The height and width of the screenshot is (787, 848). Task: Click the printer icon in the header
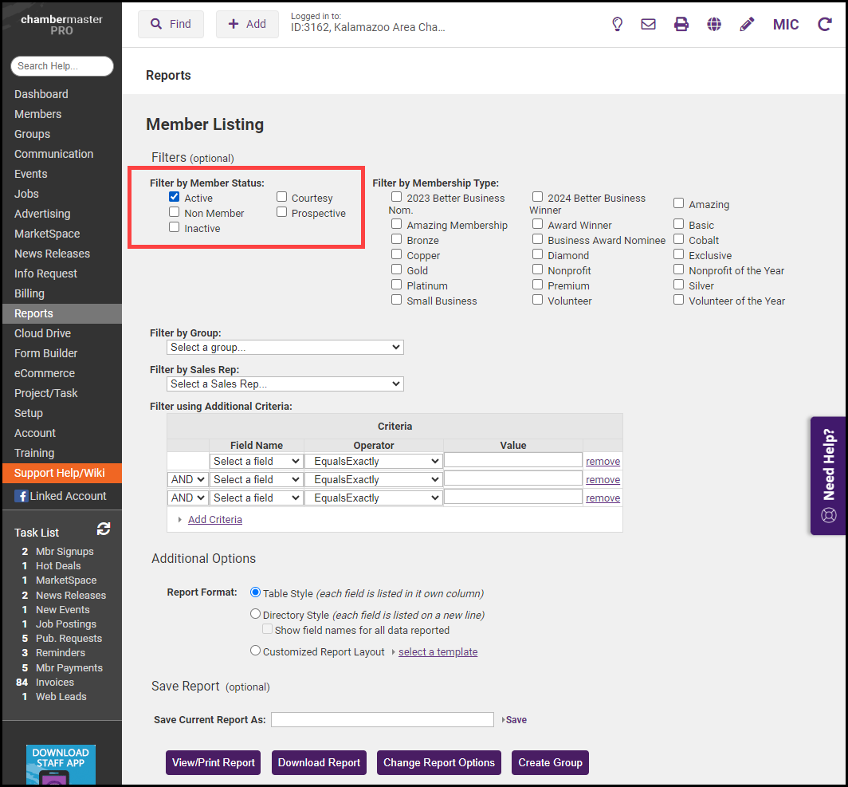click(x=681, y=24)
